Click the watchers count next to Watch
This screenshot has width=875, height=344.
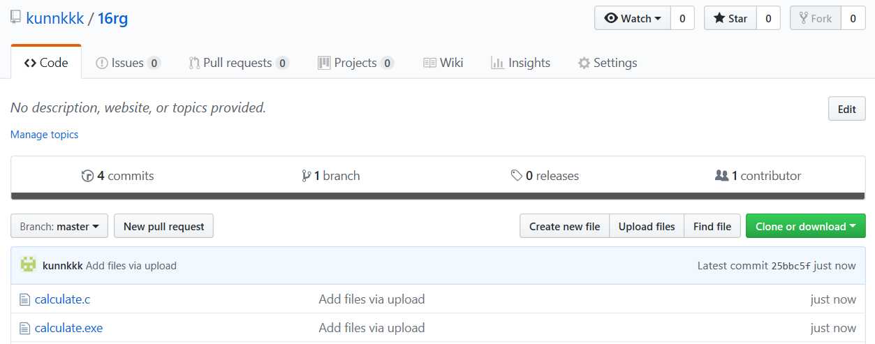pyautogui.click(x=682, y=19)
